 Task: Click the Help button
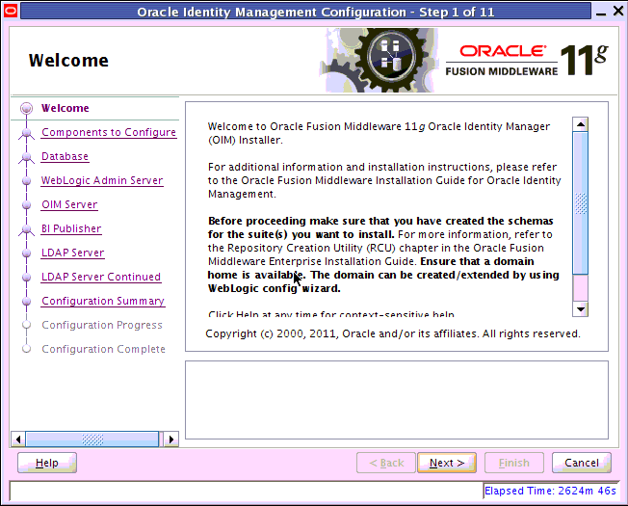47,463
